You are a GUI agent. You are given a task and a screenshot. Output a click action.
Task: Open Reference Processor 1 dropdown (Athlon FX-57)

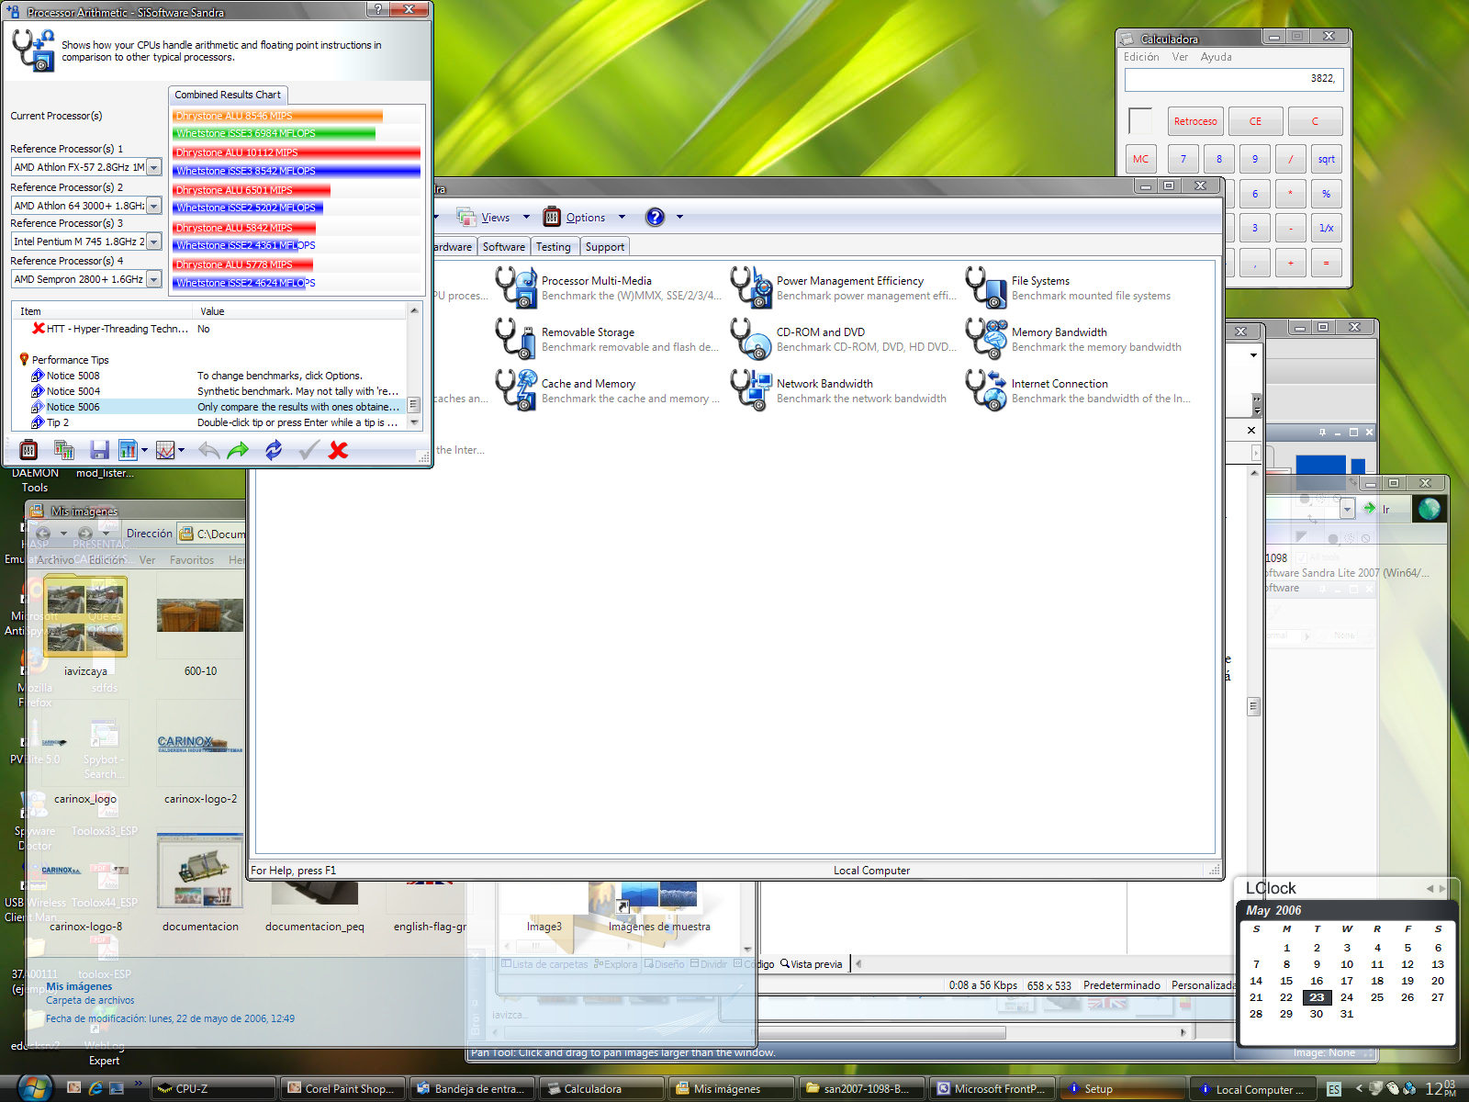pos(153,168)
